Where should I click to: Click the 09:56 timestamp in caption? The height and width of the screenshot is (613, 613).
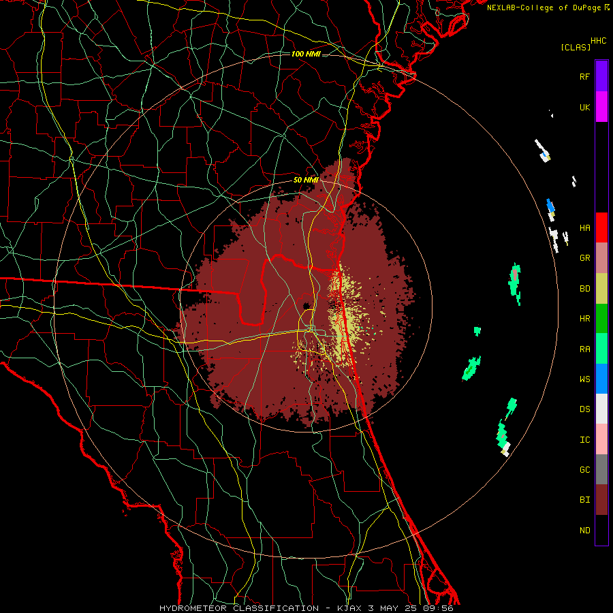[440, 608]
